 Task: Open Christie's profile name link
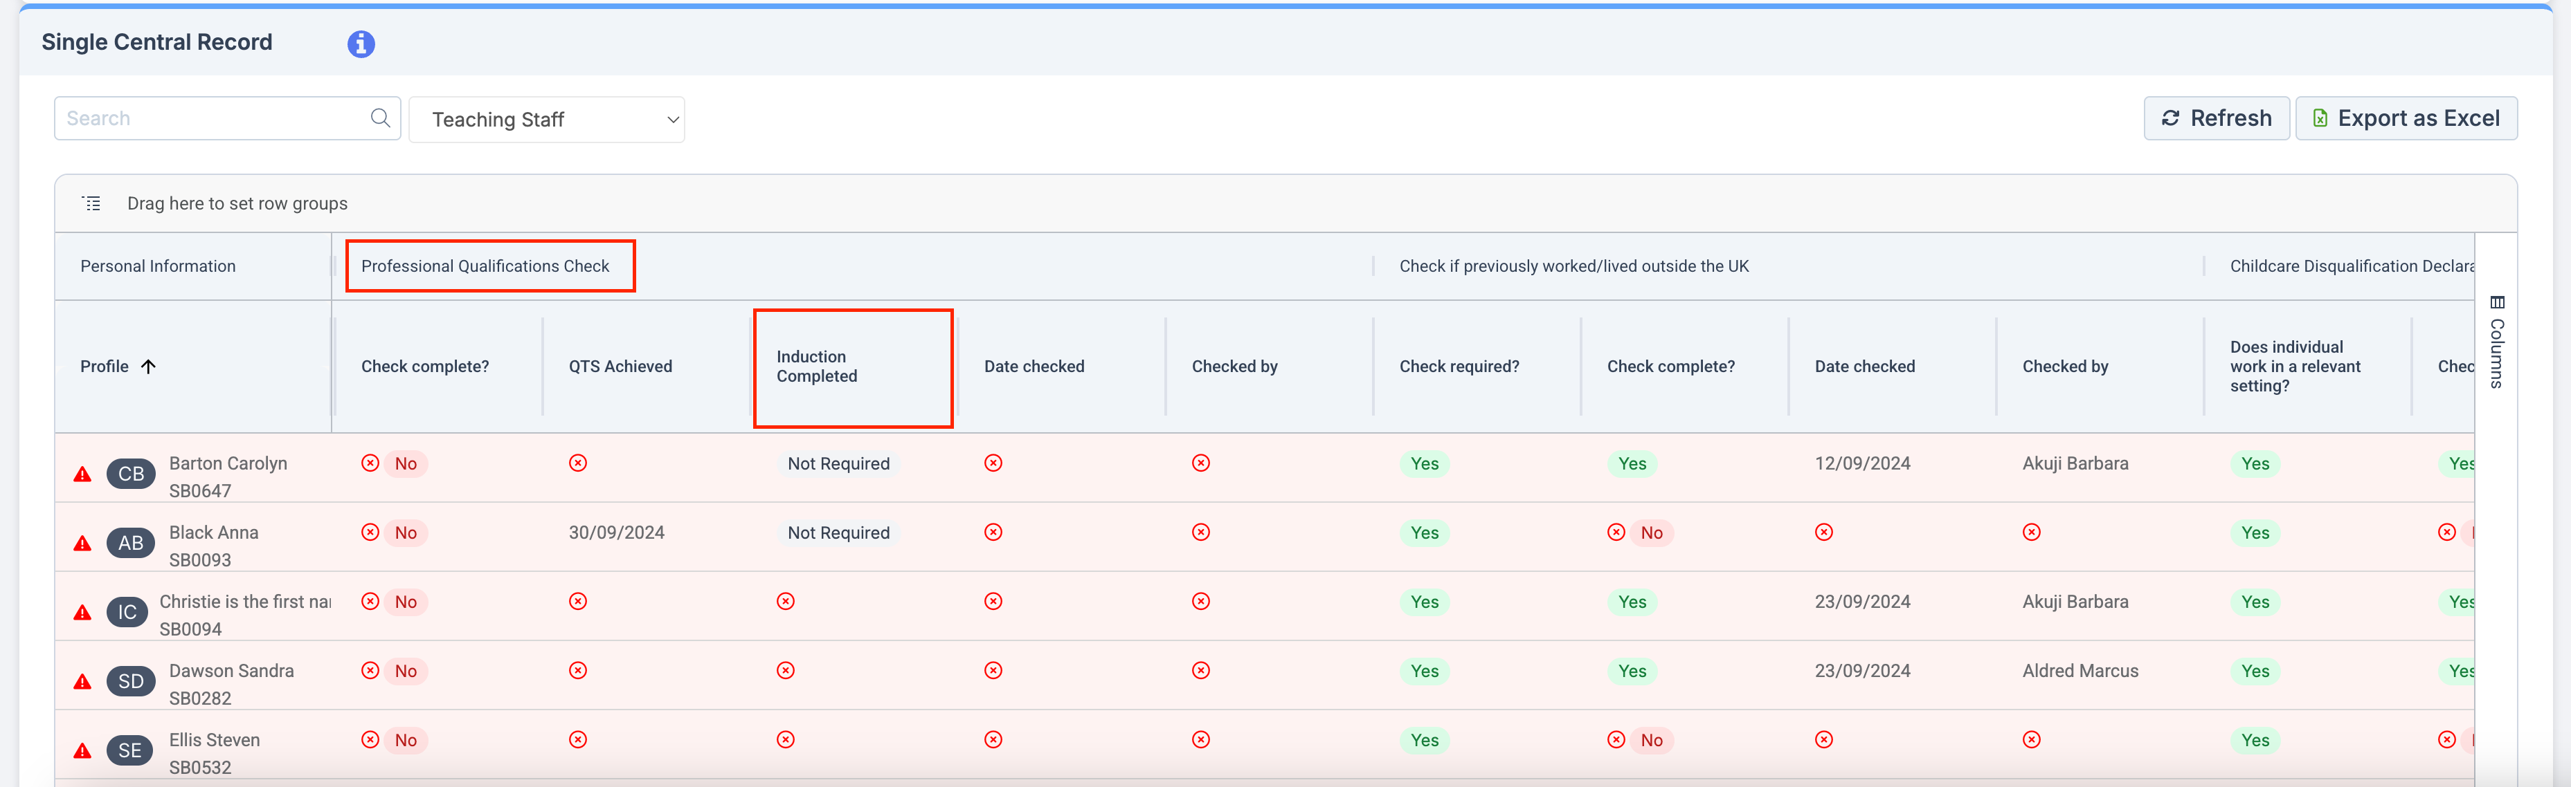point(244,602)
